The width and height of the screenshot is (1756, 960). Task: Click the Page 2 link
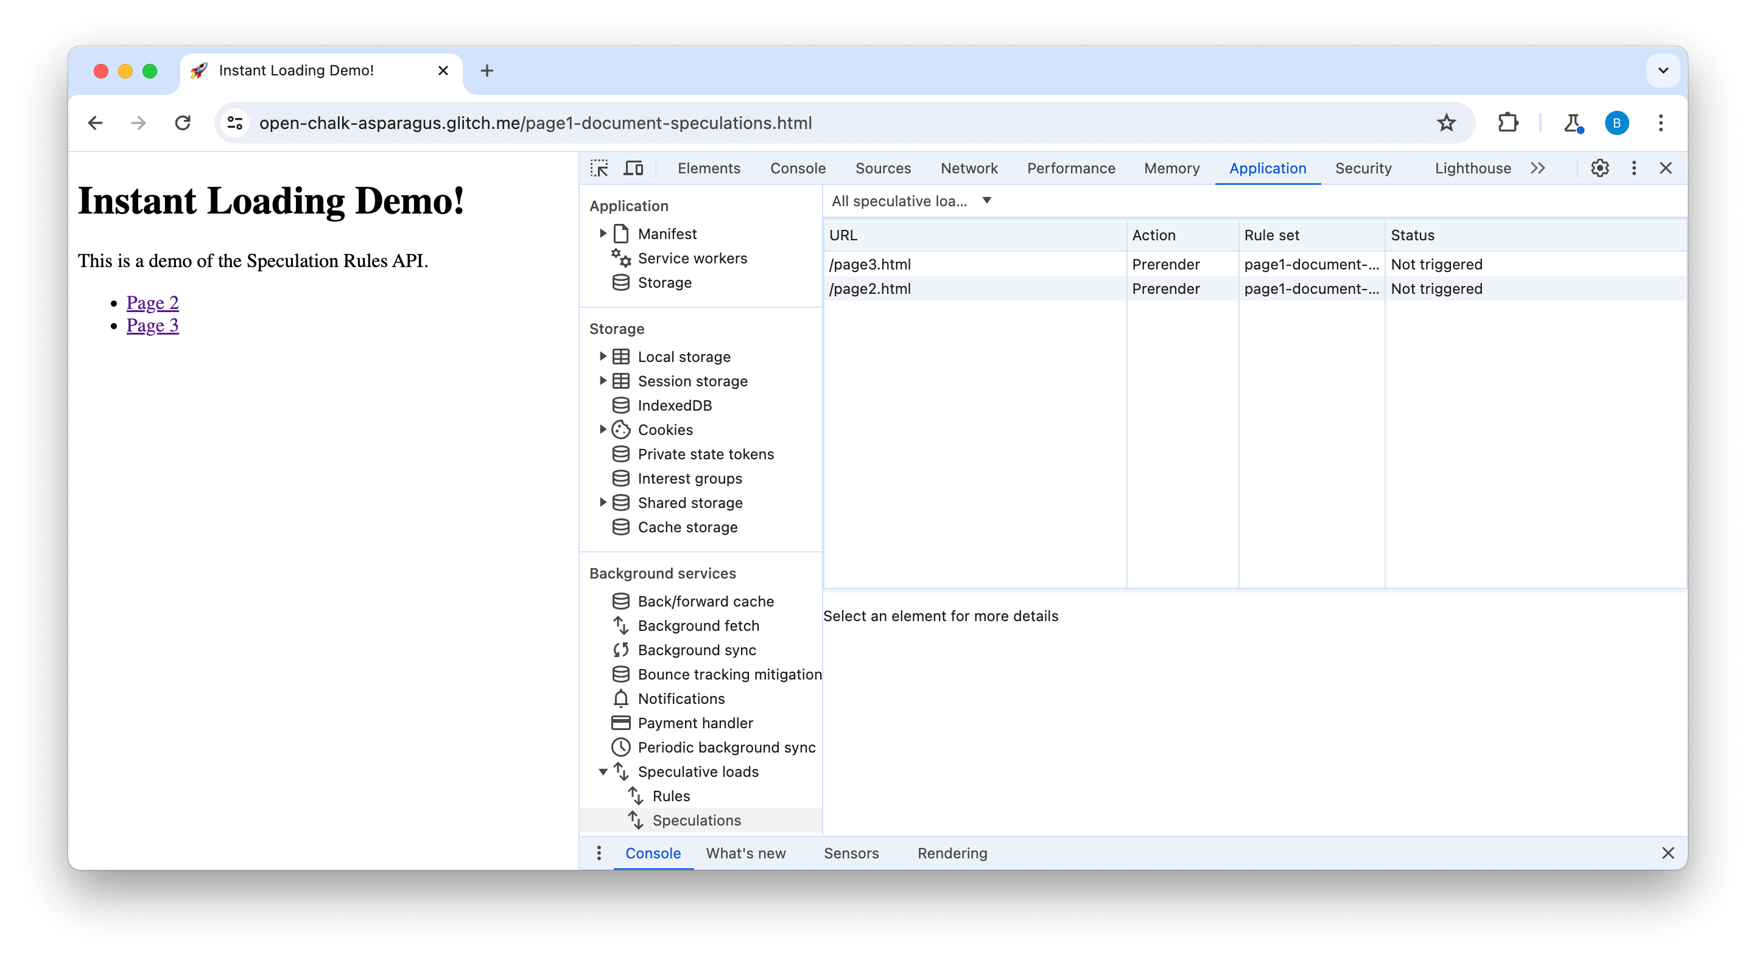click(153, 302)
